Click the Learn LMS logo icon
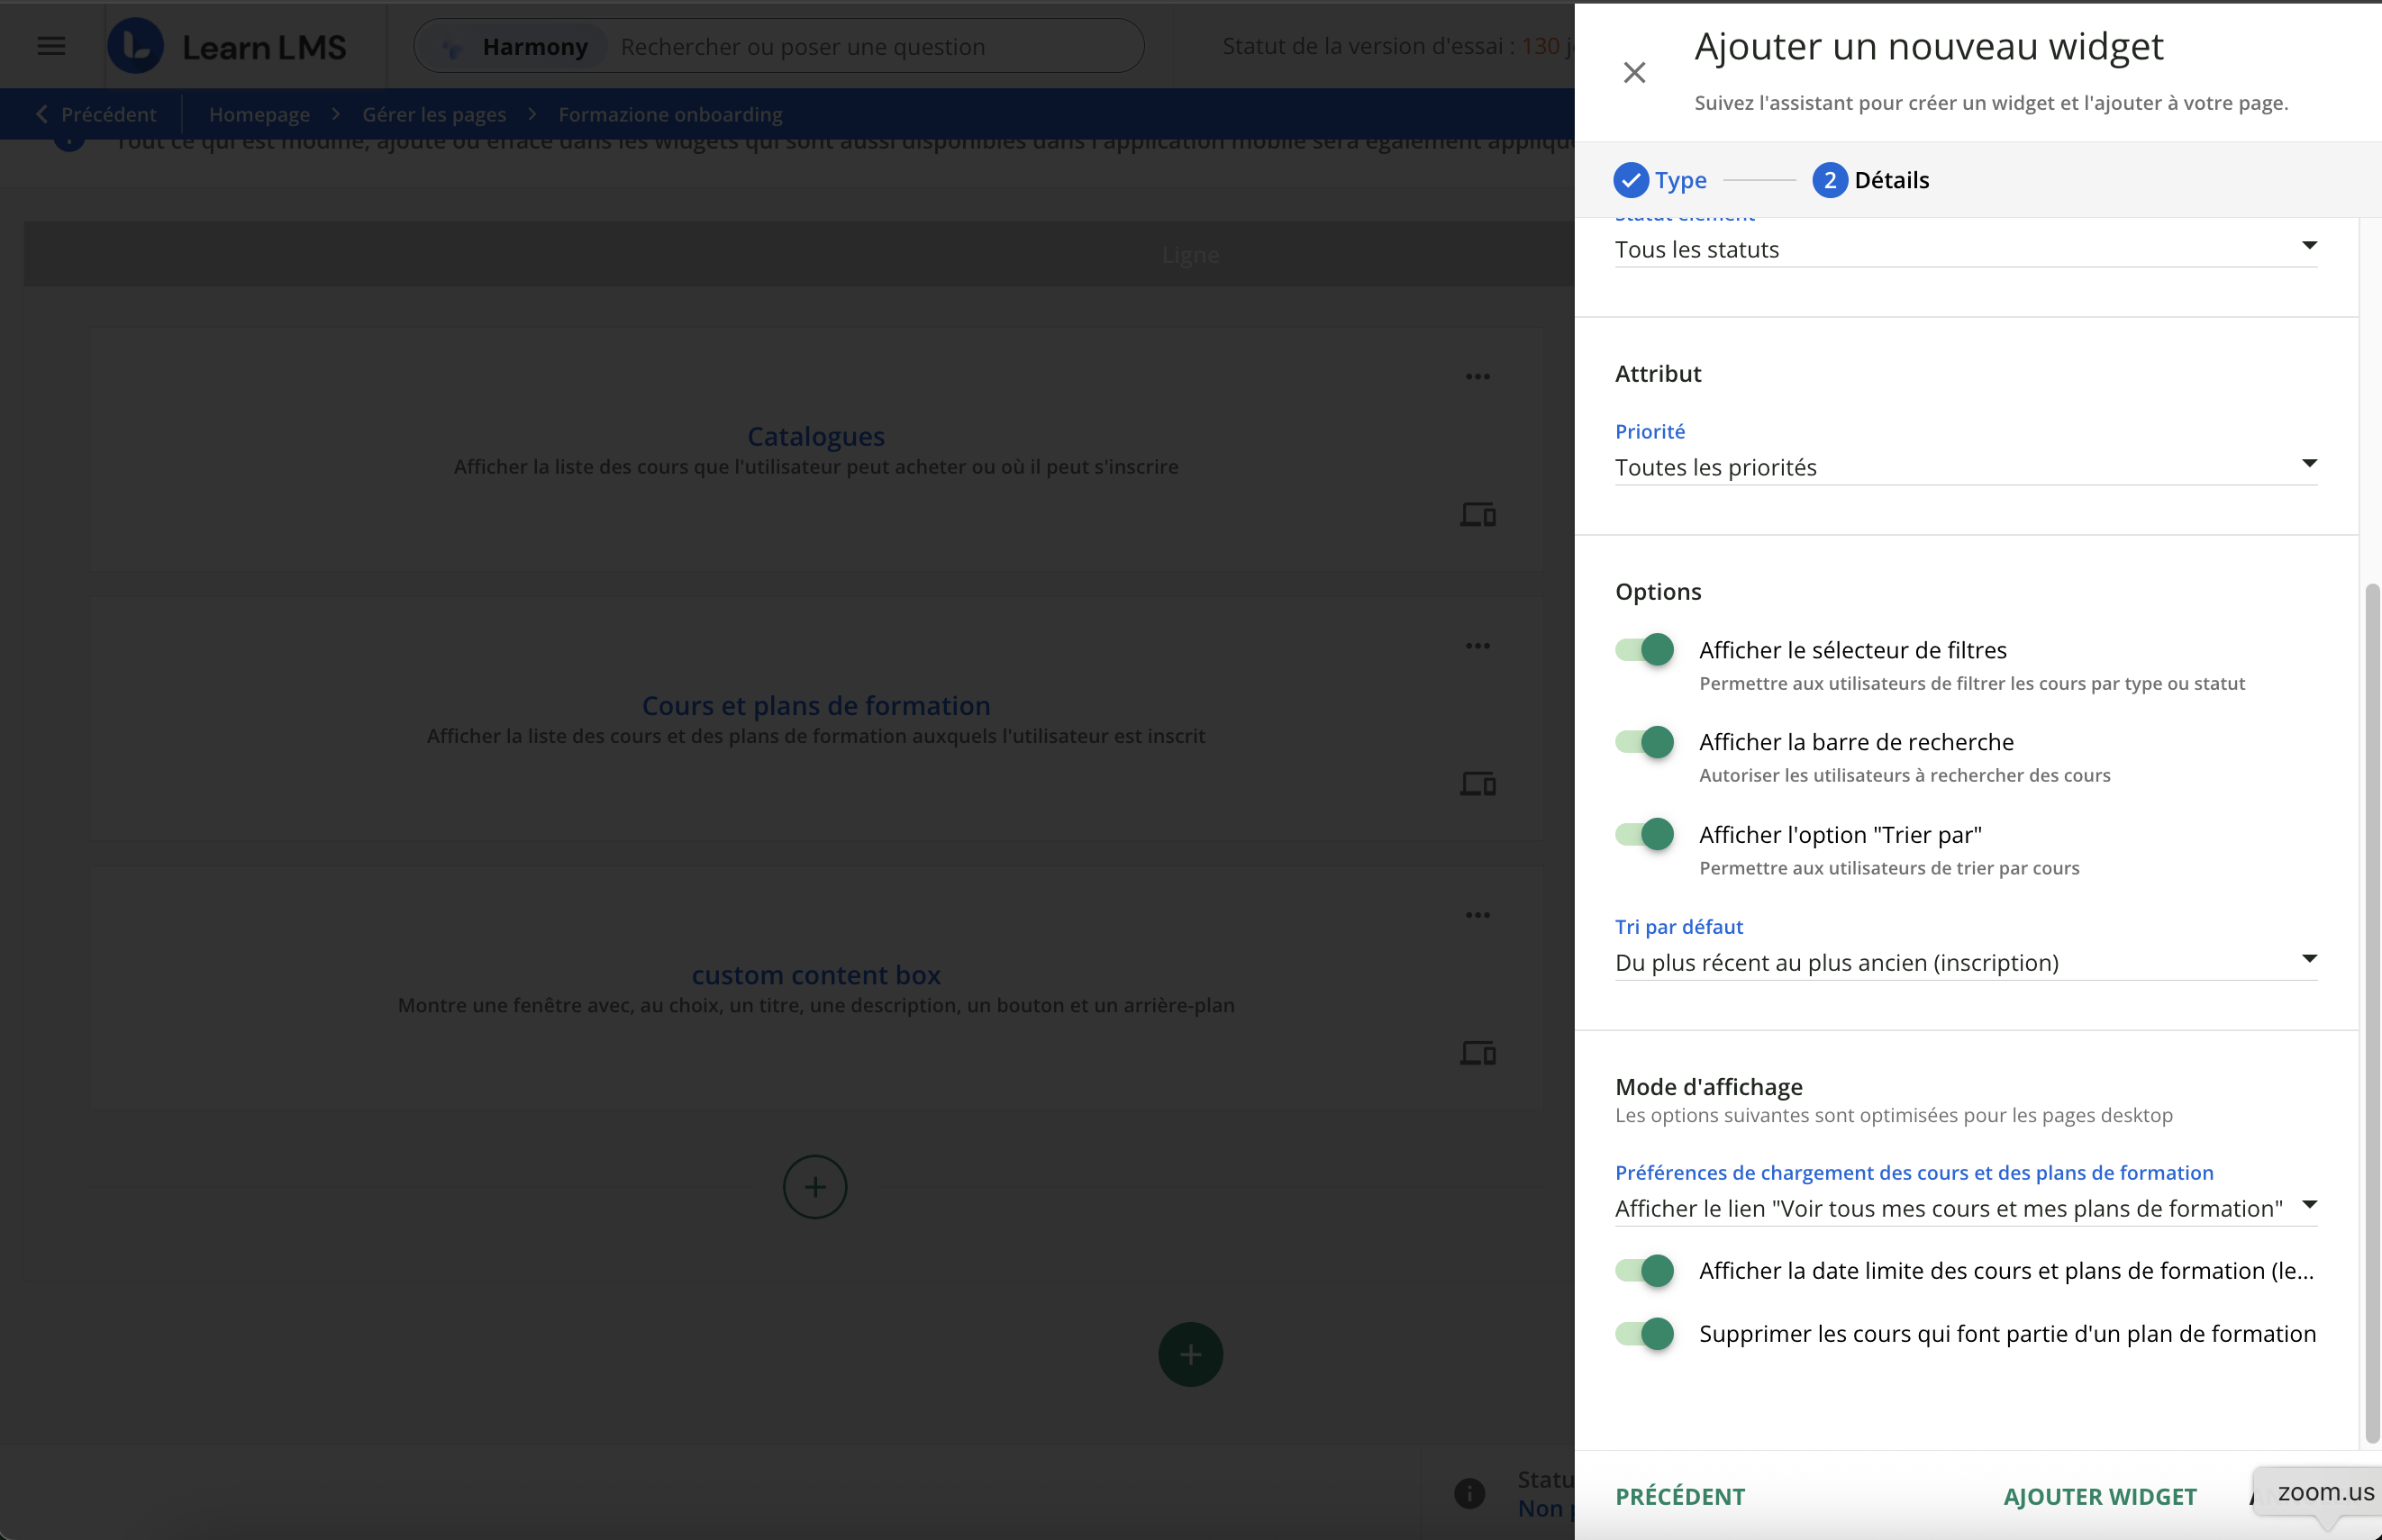Screen dimensions: 2382x1540 click(x=136, y=46)
